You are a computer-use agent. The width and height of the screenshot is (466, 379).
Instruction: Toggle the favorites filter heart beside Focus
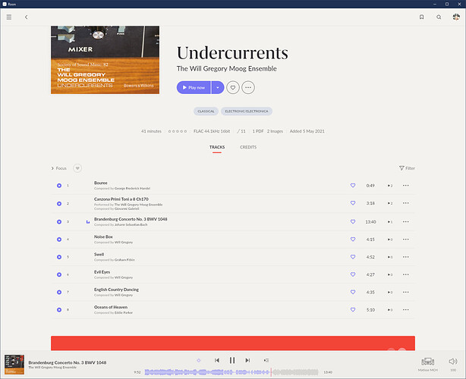click(77, 168)
